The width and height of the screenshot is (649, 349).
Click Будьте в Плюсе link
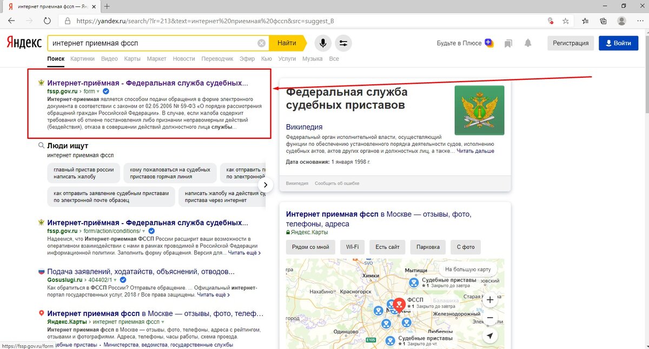(459, 43)
